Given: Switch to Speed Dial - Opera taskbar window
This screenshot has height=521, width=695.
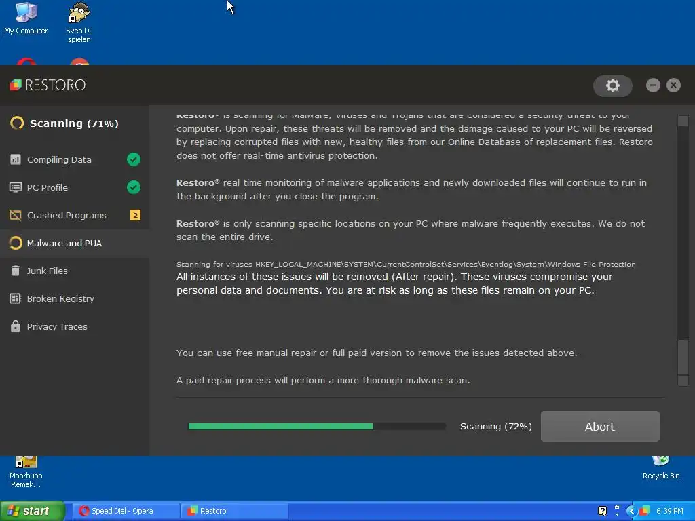Looking at the screenshot, I should 126,511.
